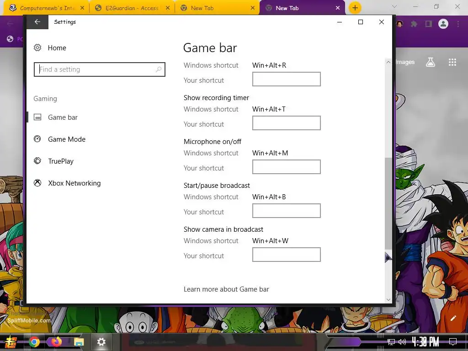Select the TruePlay sidebar icon
The width and height of the screenshot is (468, 351).
[37, 161]
